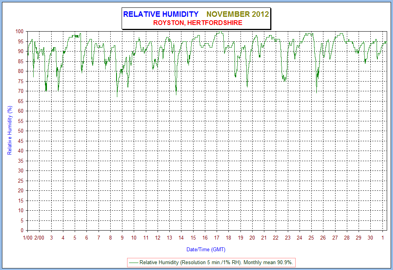
Task: Click the y-axis value 70
Action: tap(21, 91)
